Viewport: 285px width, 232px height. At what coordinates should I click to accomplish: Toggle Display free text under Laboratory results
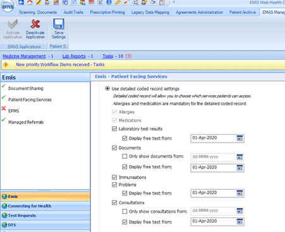[x=124, y=138]
